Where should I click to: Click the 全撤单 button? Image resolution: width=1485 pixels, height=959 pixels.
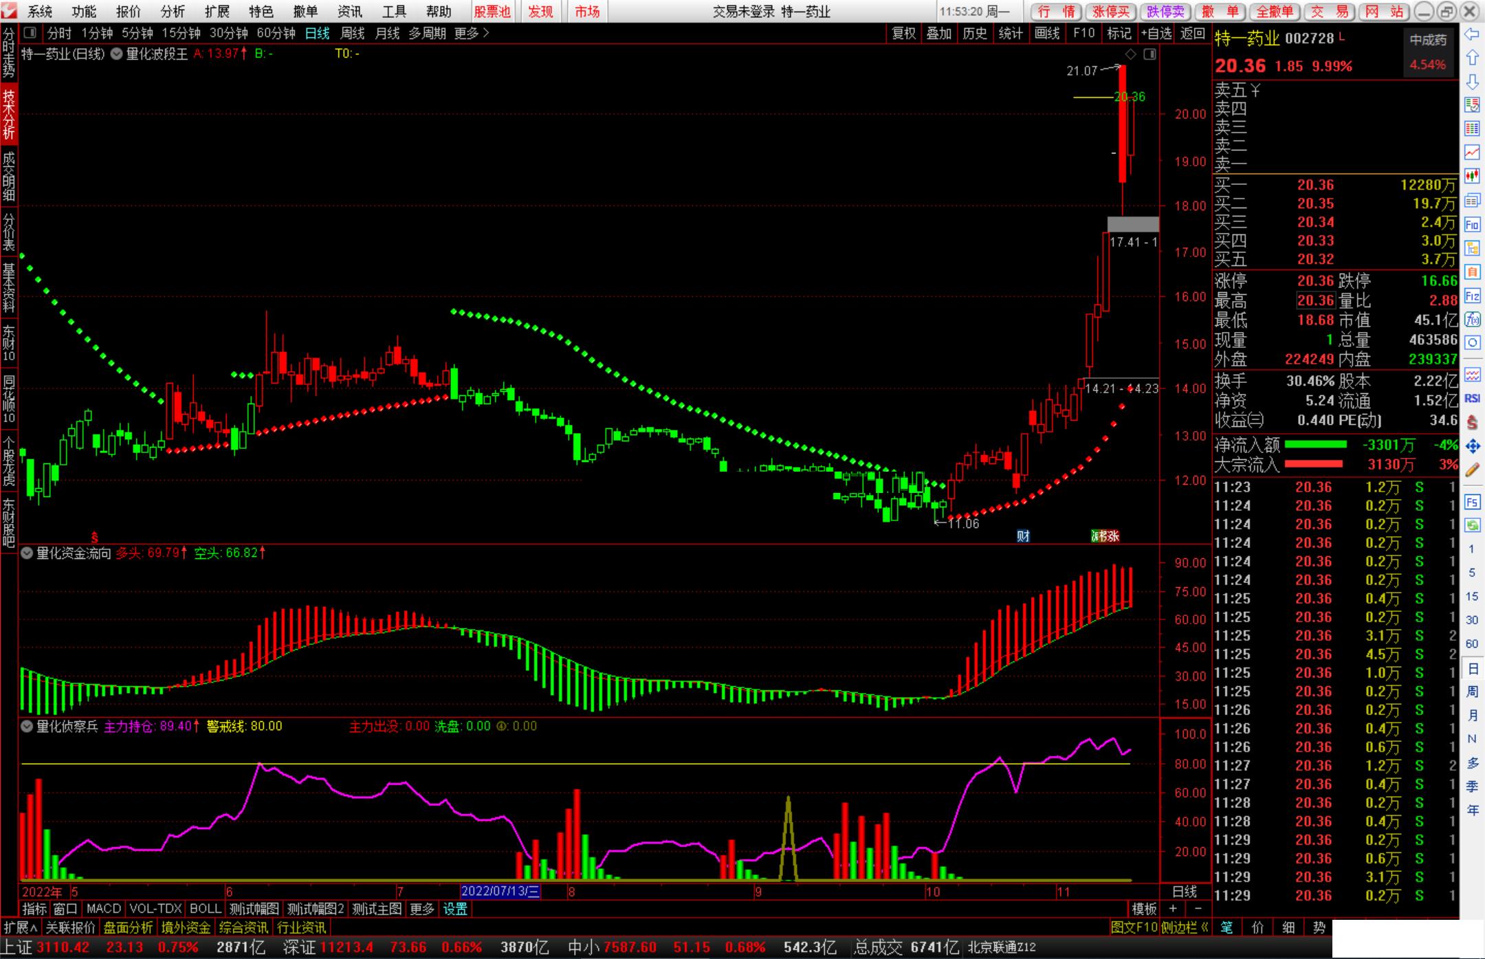tap(1275, 12)
